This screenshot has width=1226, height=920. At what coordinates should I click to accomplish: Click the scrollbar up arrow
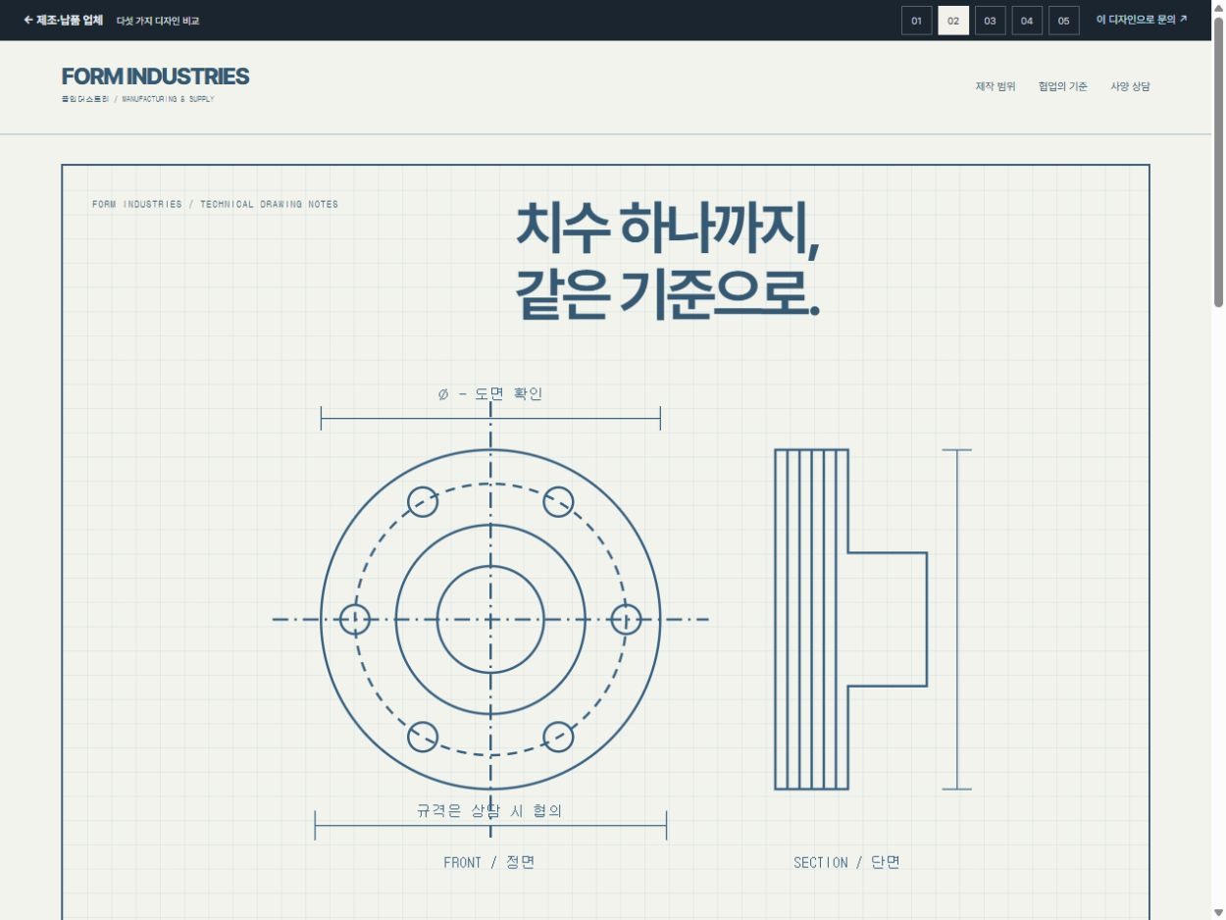click(1218, 8)
